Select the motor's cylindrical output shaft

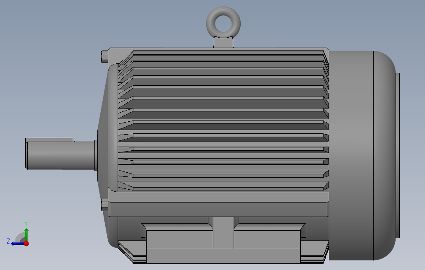pyautogui.click(x=61, y=156)
